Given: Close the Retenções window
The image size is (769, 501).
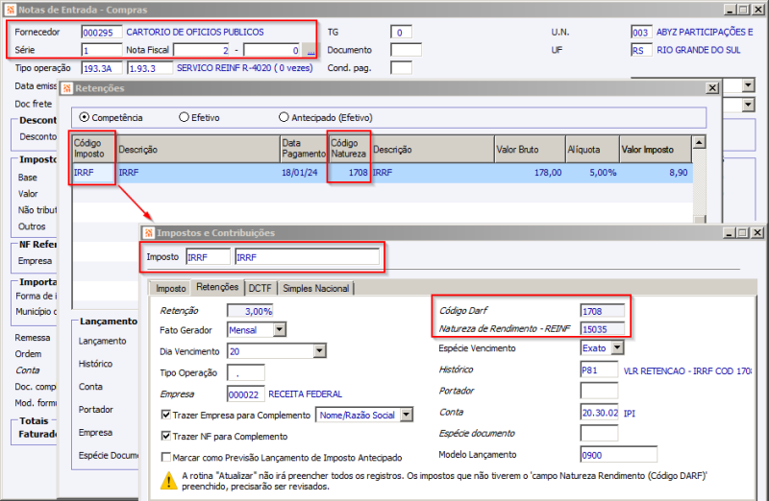Looking at the screenshot, I should point(712,88).
